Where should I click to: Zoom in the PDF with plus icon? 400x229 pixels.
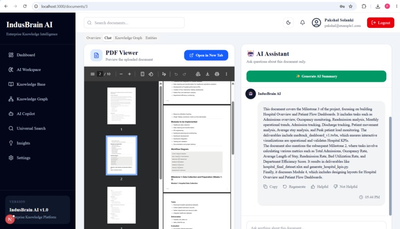[x=130, y=74]
